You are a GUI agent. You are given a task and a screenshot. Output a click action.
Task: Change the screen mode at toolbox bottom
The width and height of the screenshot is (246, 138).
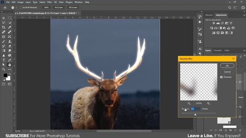10,84
